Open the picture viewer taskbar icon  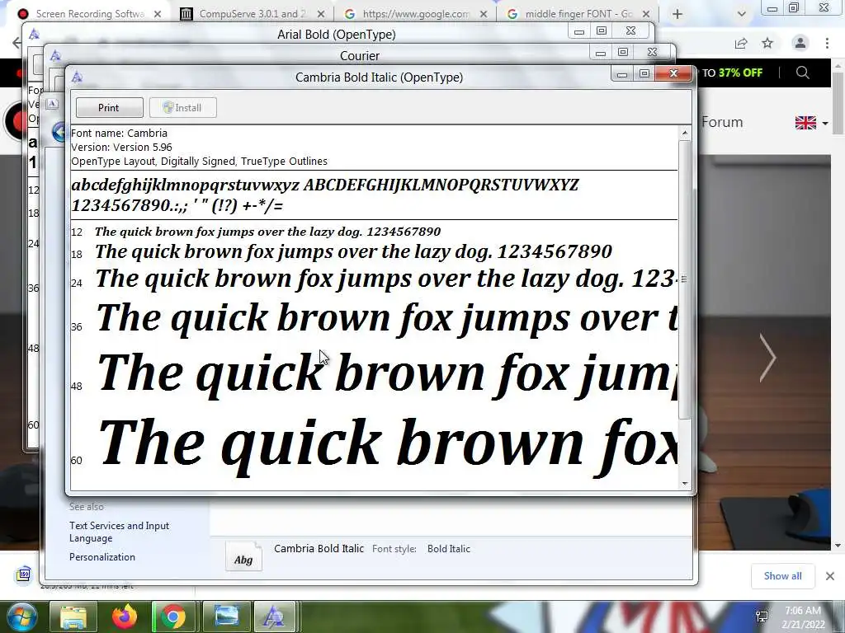pos(226,617)
